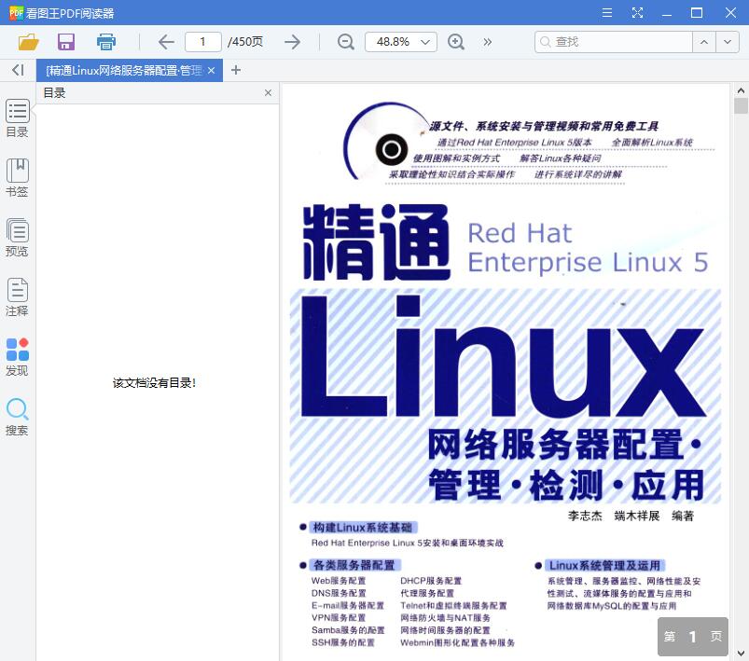This screenshot has width=749, height=661.
Task: Open the 发现 discover sidebar panel
Action: 17,357
